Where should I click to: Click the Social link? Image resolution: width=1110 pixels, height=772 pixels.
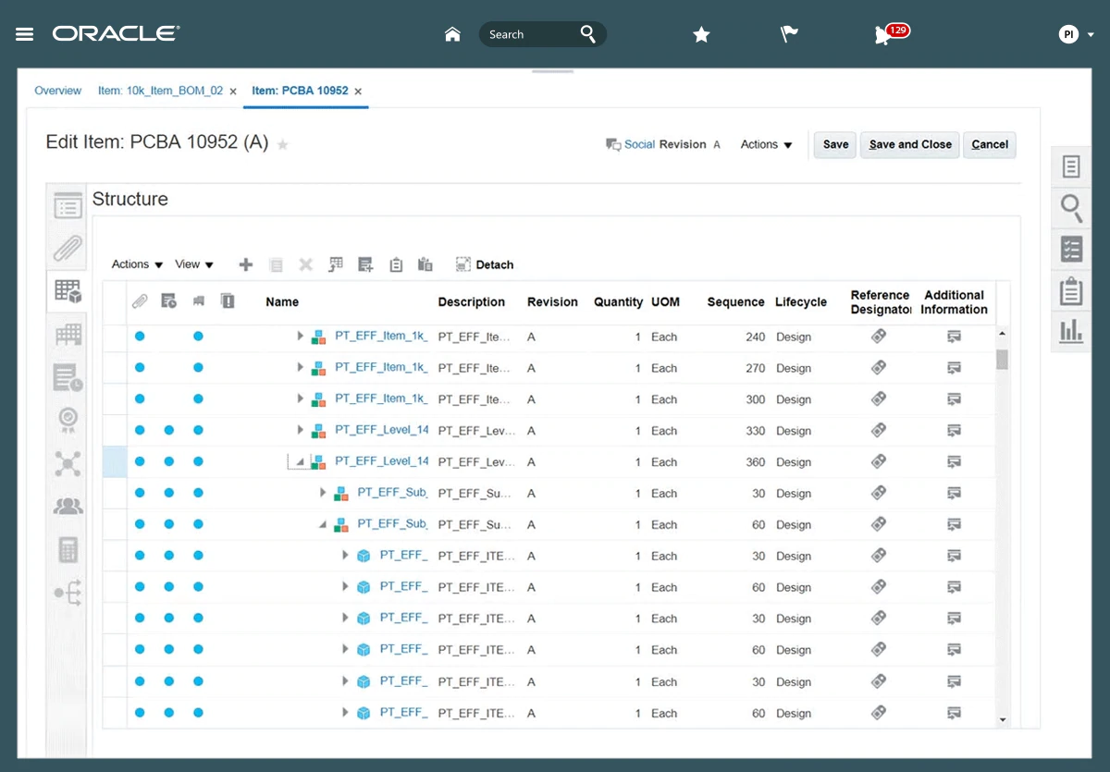point(639,144)
